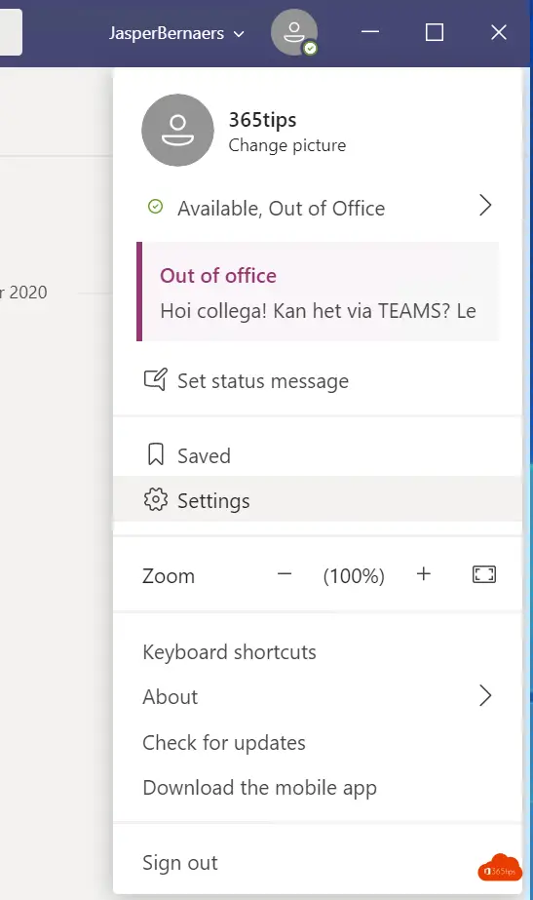Choose Download the mobile app
Screen dimensions: 533x900
click(x=259, y=788)
